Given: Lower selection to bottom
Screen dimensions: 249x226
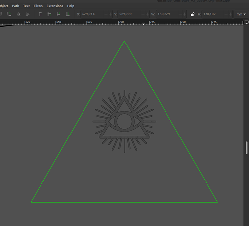Looking at the screenshot, I should point(68,14).
